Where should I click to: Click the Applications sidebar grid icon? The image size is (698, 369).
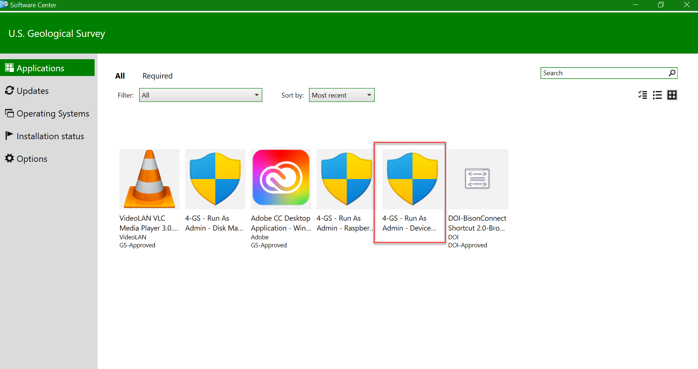[9, 68]
